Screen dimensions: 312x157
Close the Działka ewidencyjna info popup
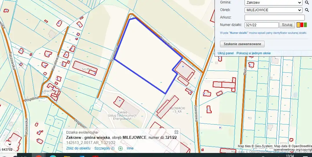(176, 132)
